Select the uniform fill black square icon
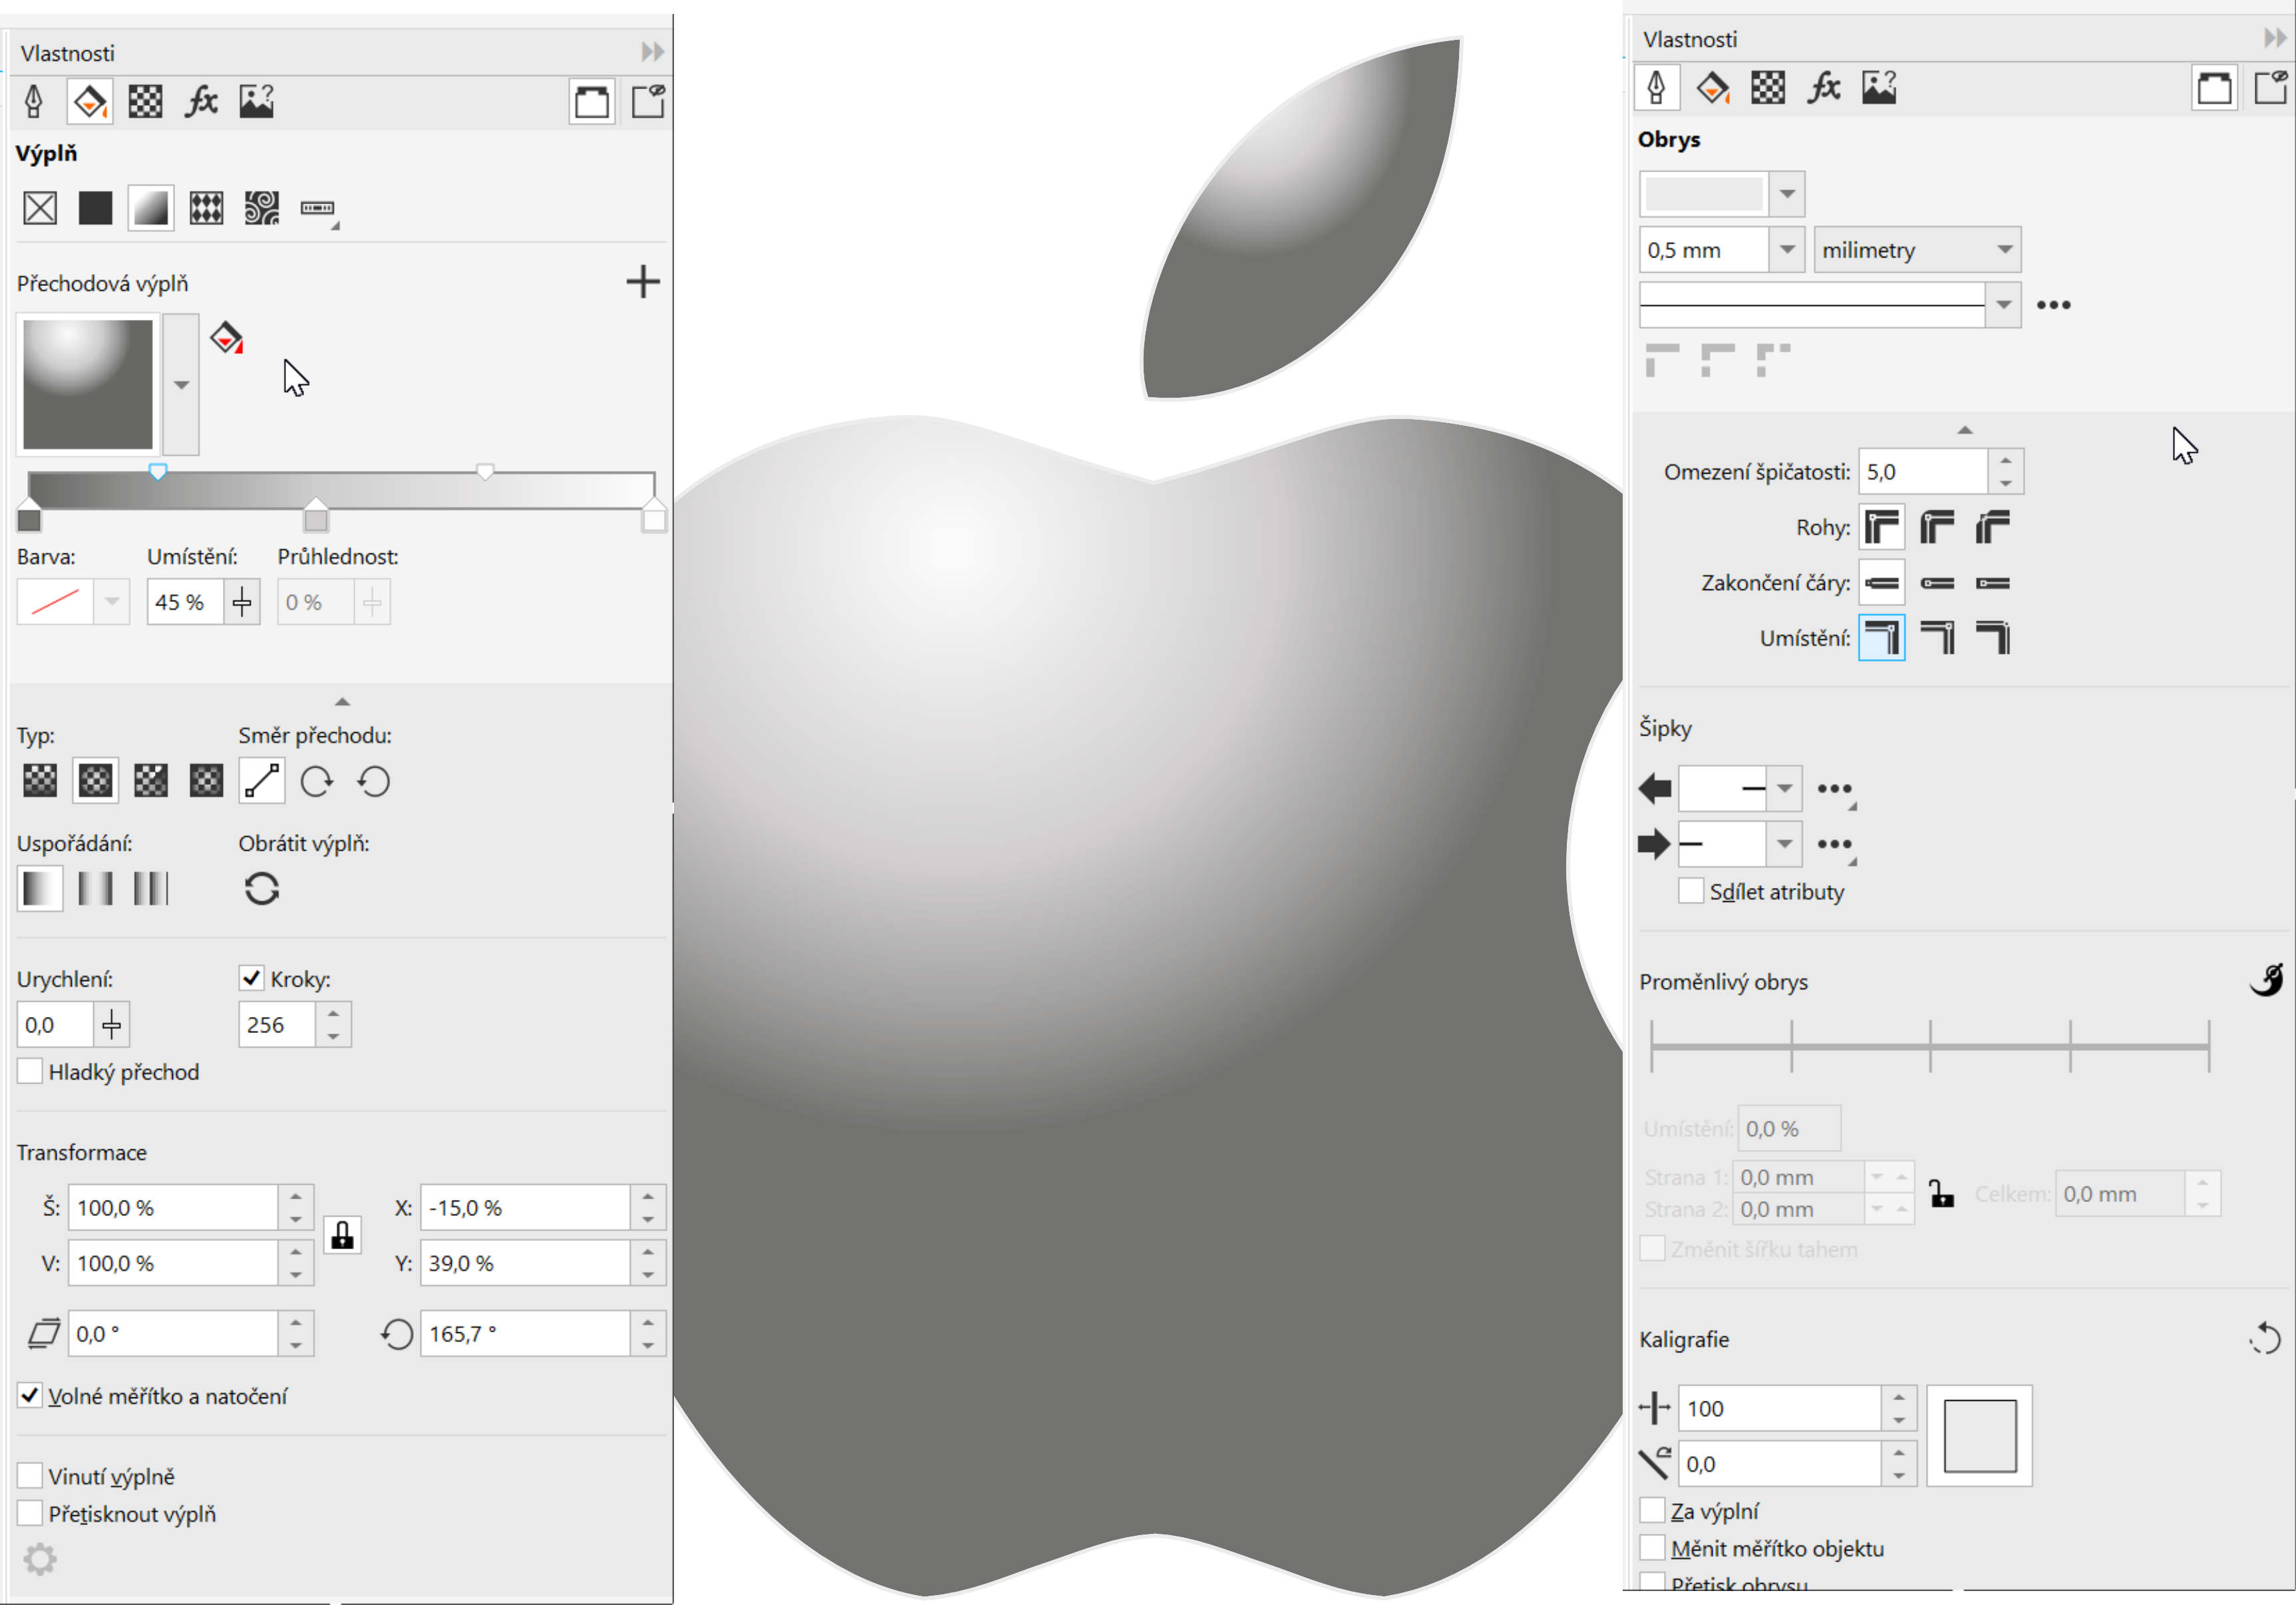This screenshot has height=1605, width=2296. click(x=95, y=208)
